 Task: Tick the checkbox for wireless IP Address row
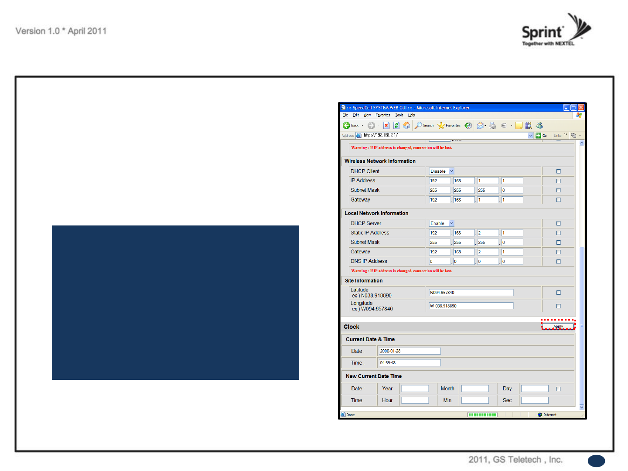[558, 181]
